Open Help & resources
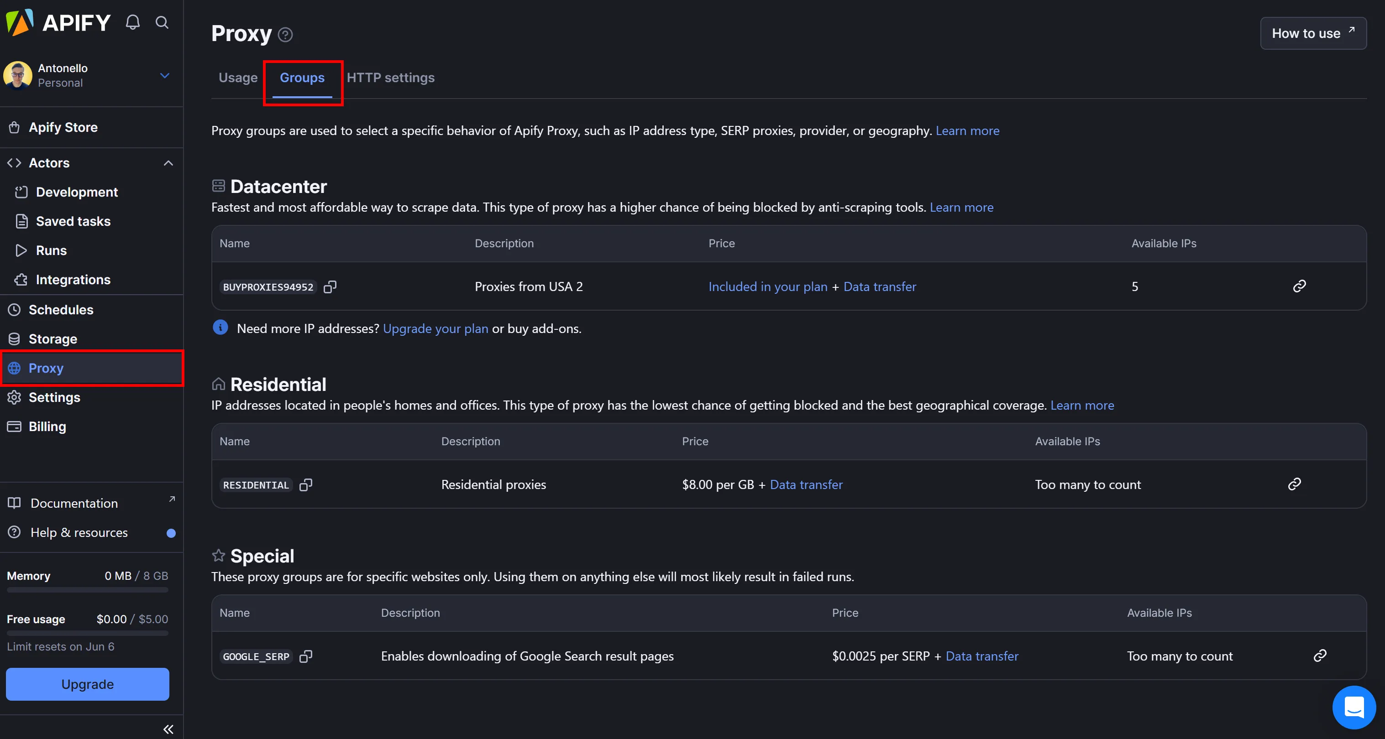 [91, 532]
